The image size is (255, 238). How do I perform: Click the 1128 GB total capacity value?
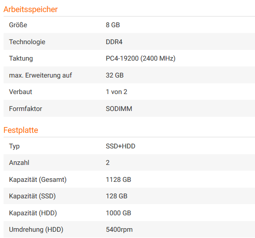pos(119,180)
